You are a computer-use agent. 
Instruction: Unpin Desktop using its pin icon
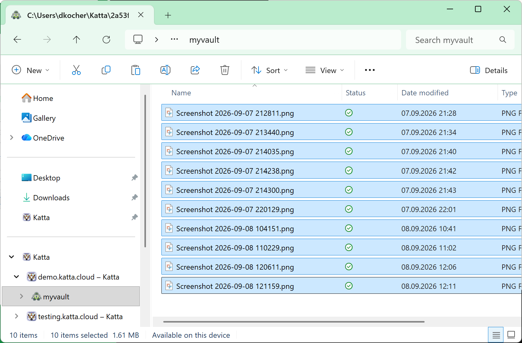point(135,178)
